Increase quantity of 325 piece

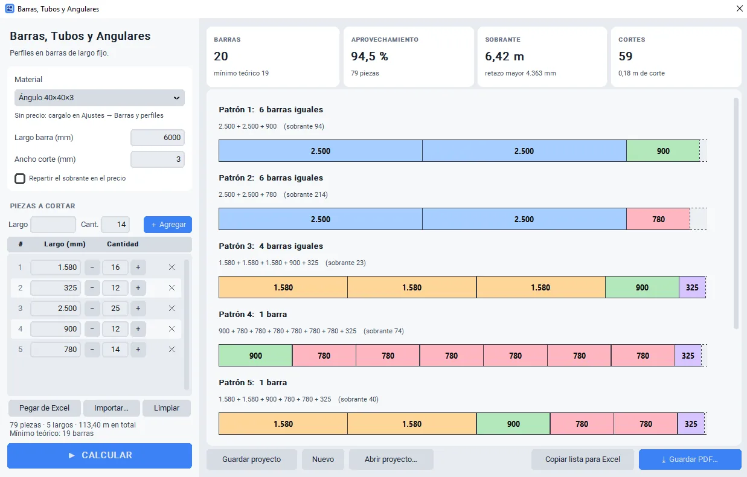(138, 288)
